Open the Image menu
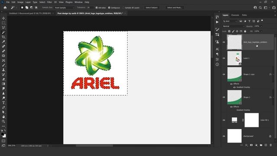Viewport: 277px width, 156px height. 20,2
